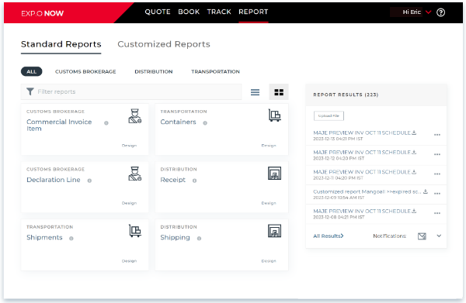Open the notifications envelope icon

click(x=422, y=236)
